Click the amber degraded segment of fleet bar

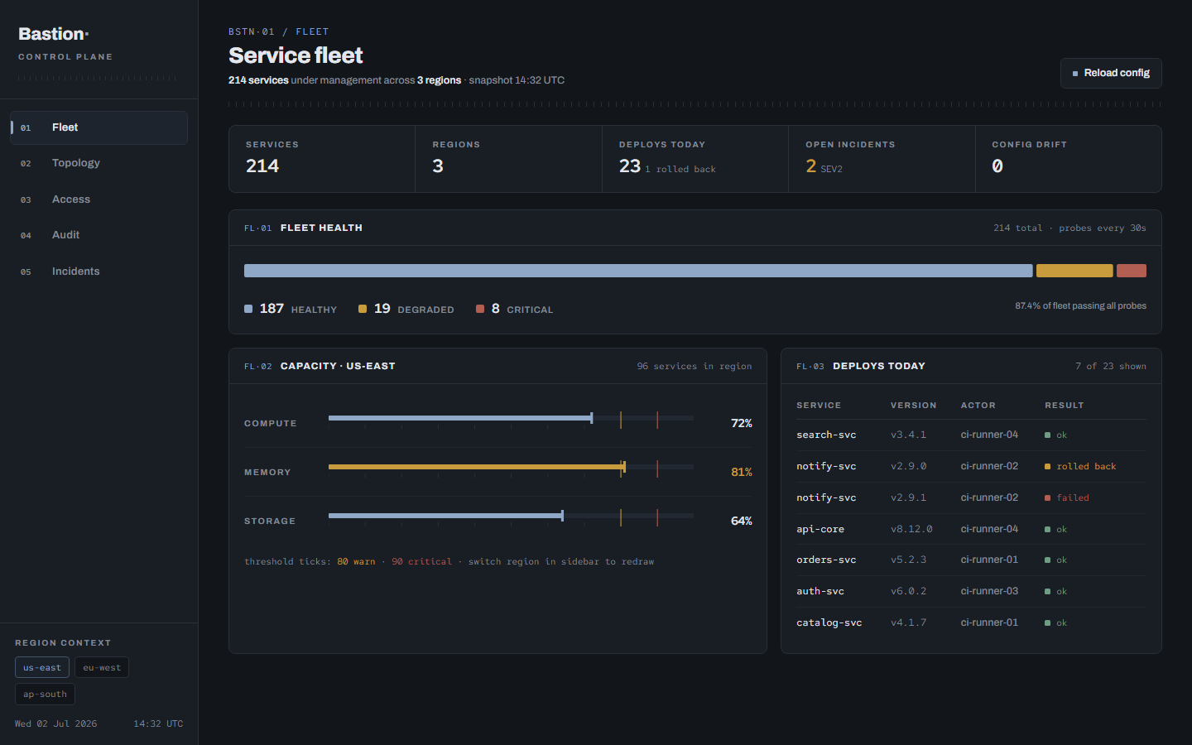click(x=1074, y=271)
